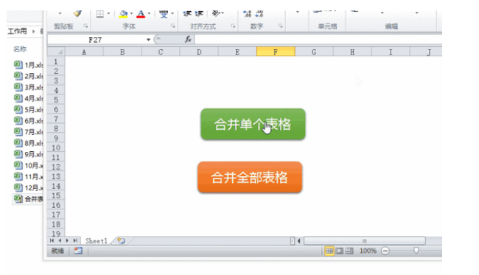Select the 合并表 macro workbook file in Explorer
This screenshot has width=479, height=275.
pyautogui.click(x=28, y=199)
